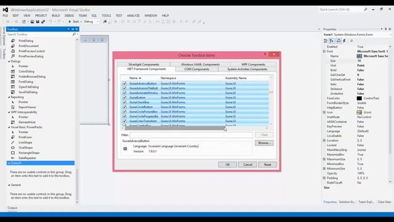Select the ElementHost toolbox item
394x222 pixels.
pyautogui.click(x=27, y=122)
